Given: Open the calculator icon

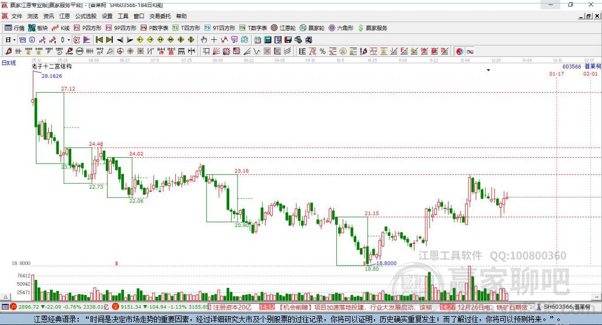Looking at the screenshot, I should pos(267,40).
